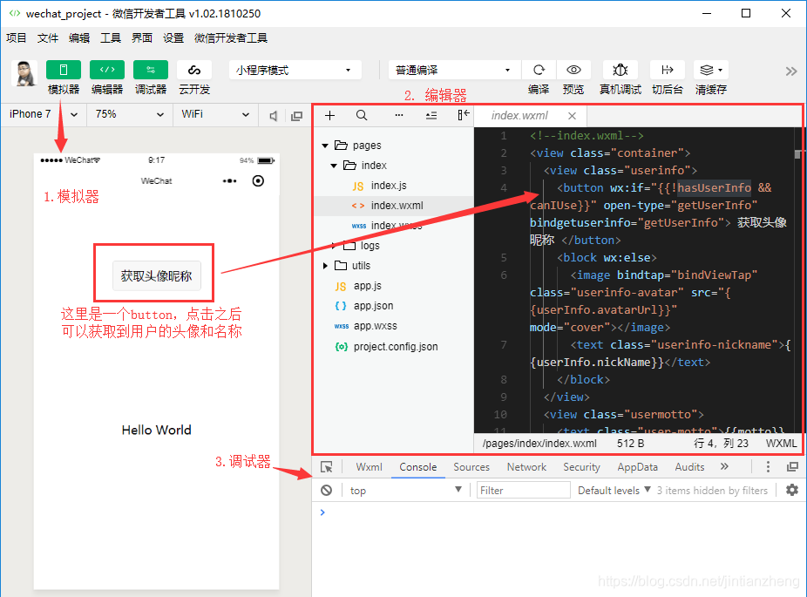Click the 获取头像昵称 button in simulator
The image size is (807, 597).
click(x=157, y=276)
